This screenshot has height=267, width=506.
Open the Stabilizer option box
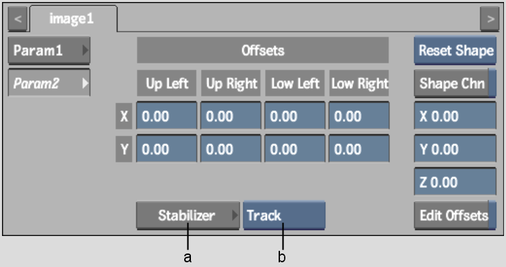[188, 215]
